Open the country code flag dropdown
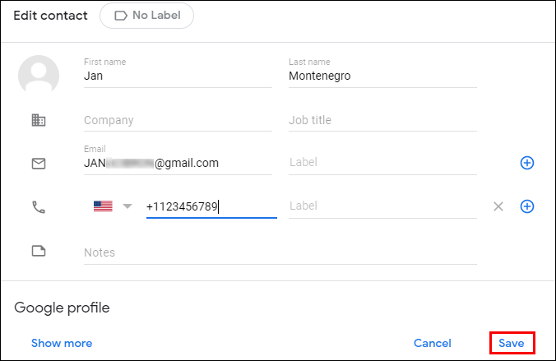Screen dimensions: 556x361 point(113,206)
